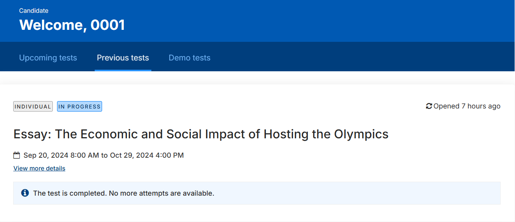Click the refresh icon beside Opened 7 hours ago

(429, 106)
